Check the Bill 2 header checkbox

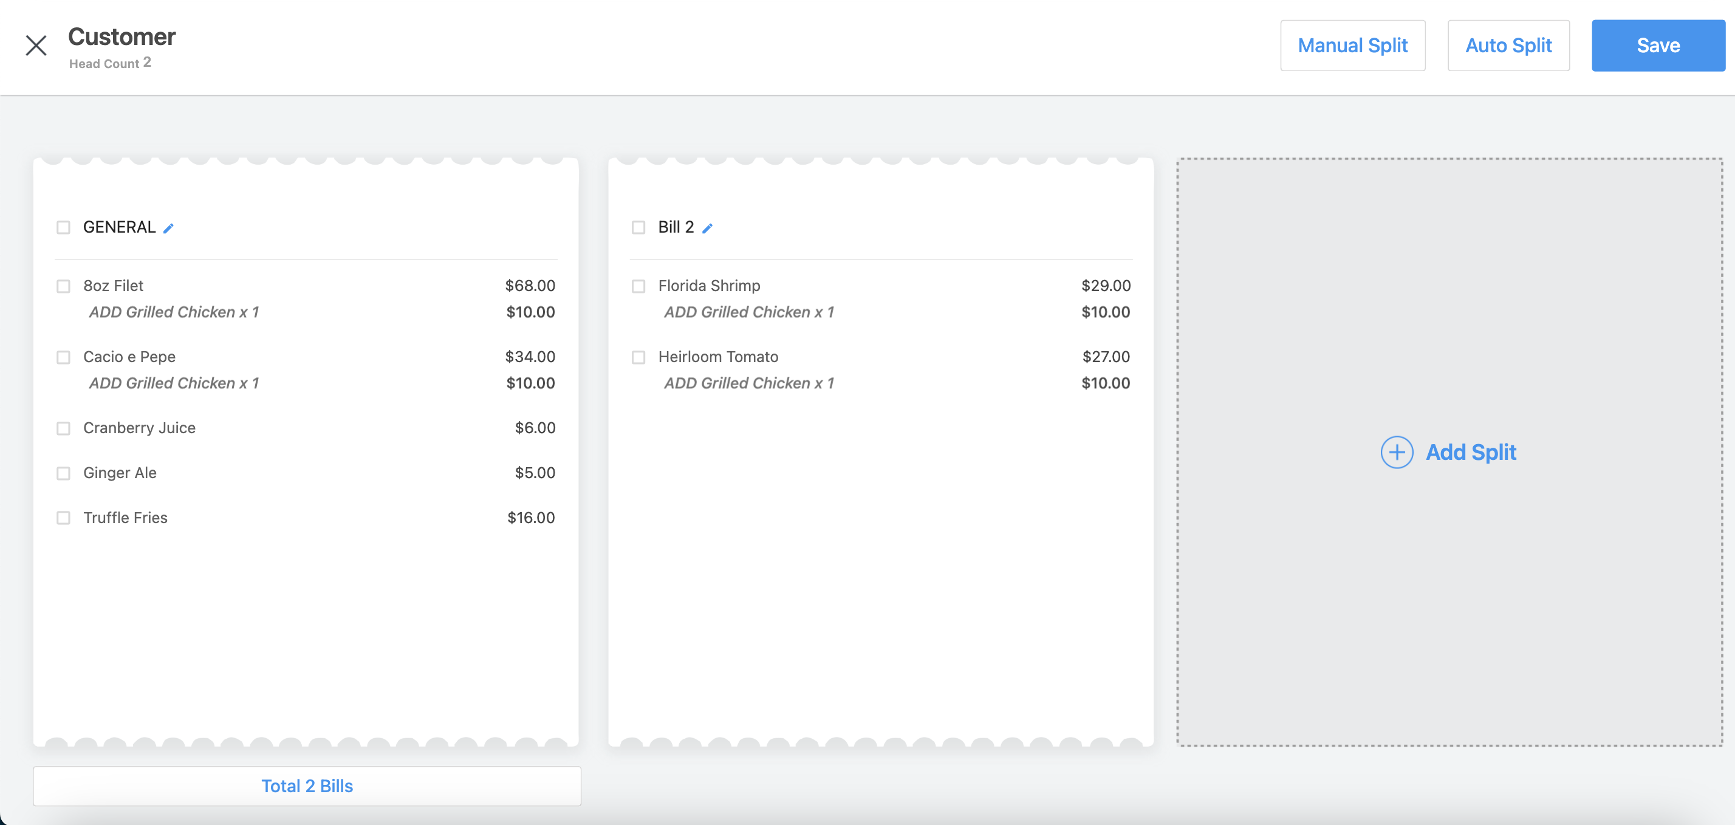pos(638,228)
